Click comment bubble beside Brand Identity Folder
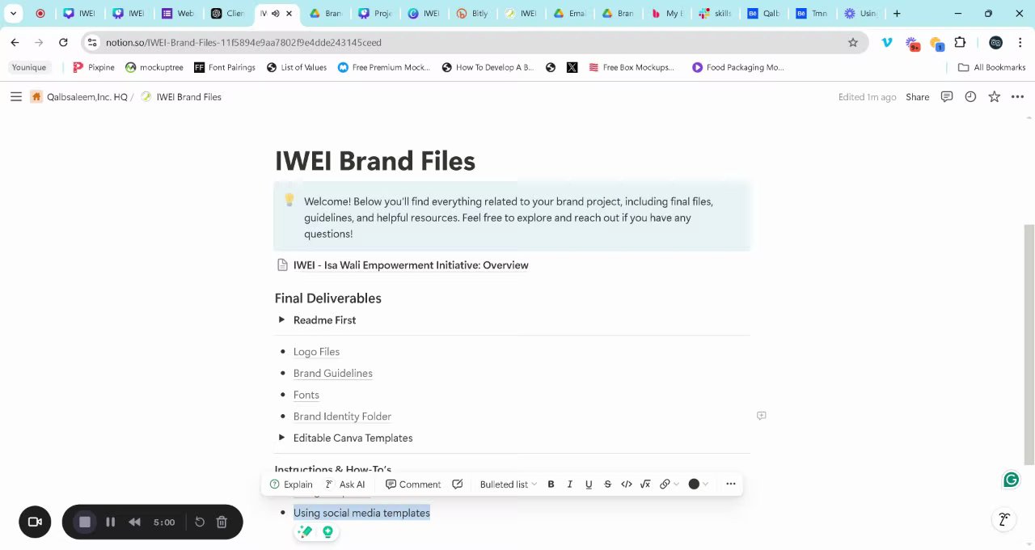 (761, 416)
